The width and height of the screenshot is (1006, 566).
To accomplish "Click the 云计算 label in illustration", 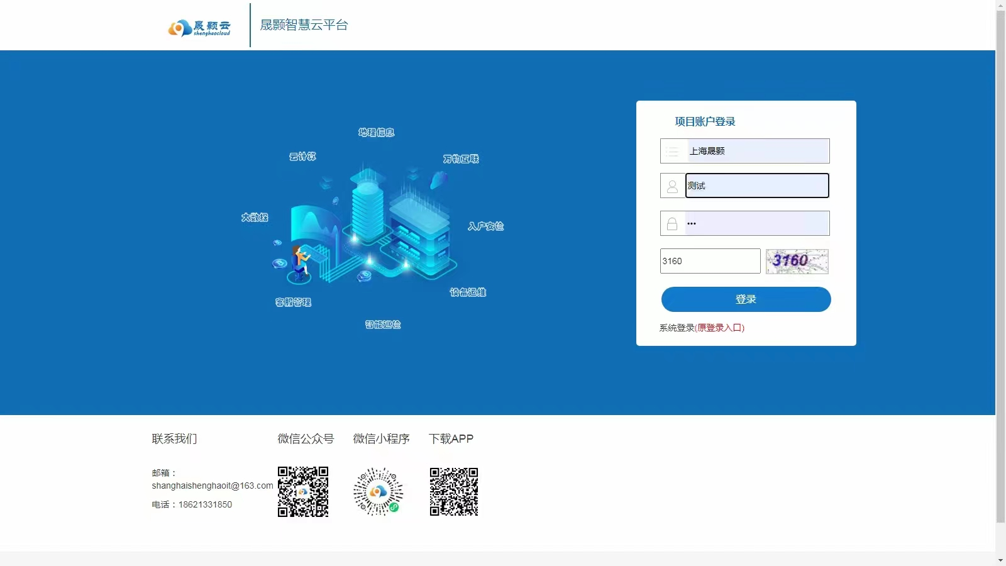I will tap(302, 156).
